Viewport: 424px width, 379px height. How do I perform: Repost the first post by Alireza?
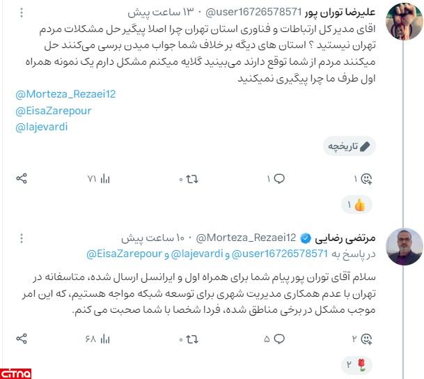click(x=189, y=179)
